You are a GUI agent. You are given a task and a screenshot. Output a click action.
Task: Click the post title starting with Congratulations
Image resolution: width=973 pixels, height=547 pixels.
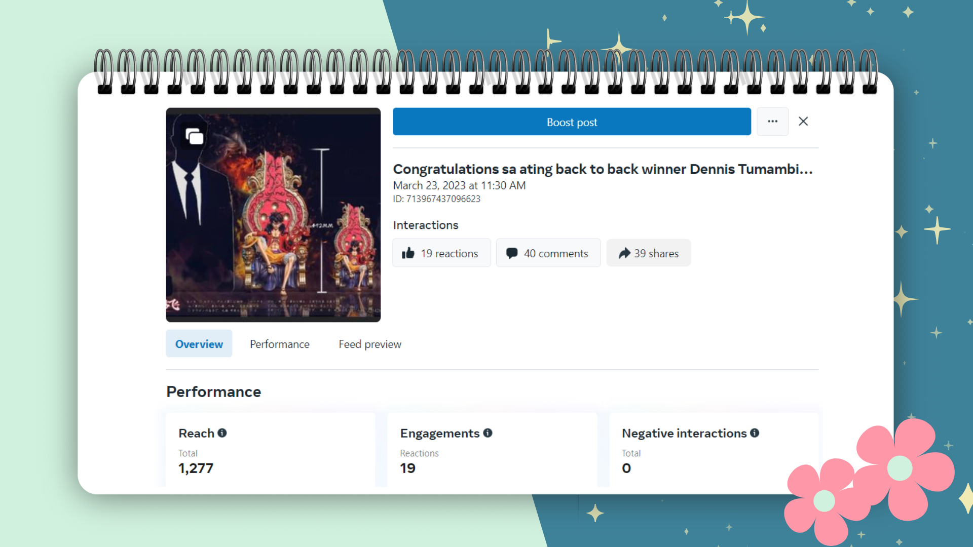[x=603, y=169]
